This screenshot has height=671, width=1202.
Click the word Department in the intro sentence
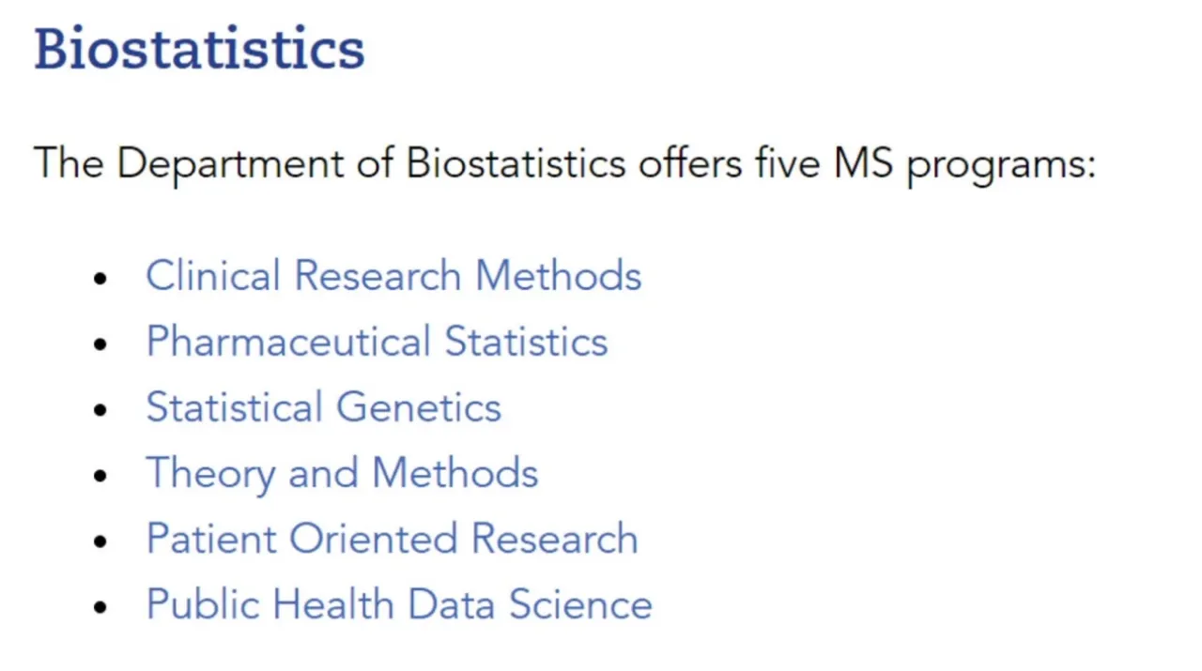[x=230, y=164]
